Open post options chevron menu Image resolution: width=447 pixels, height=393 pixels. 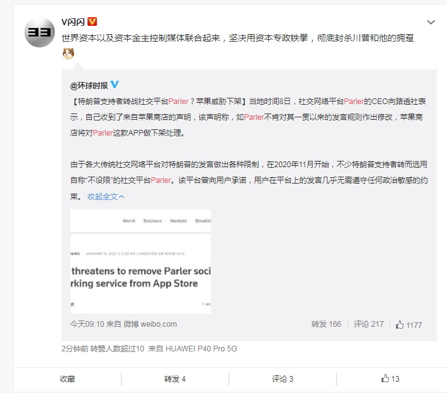(431, 22)
